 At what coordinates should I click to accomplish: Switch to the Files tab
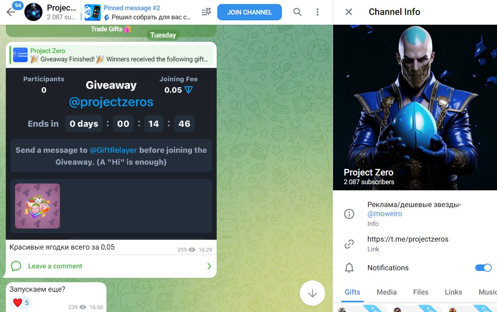[x=421, y=292]
